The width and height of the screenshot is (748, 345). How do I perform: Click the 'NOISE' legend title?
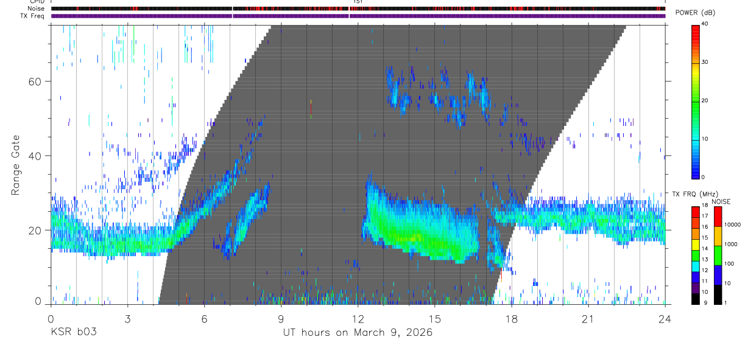(x=721, y=201)
